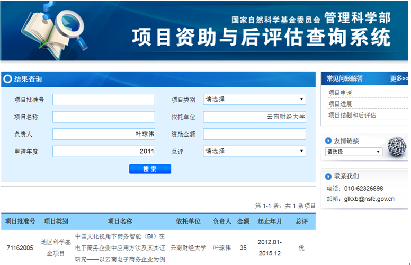
Task: Open the 项目结题和后评估 link
Action: [x=352, y=115]
